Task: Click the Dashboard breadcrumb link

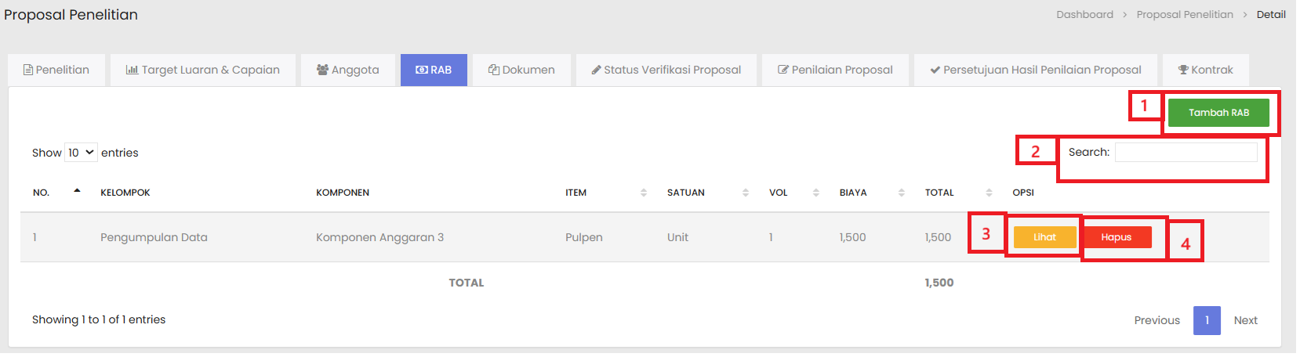Action: point(1084,15)
